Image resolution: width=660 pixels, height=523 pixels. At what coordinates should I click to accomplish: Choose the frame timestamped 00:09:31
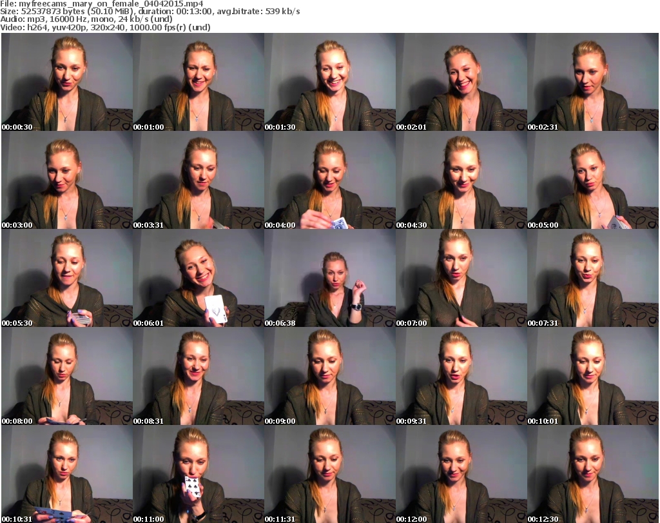pos(461,376)
